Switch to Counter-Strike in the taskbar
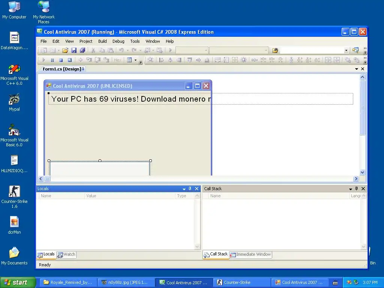Viewport: 384px width, 288px height. 241,282
